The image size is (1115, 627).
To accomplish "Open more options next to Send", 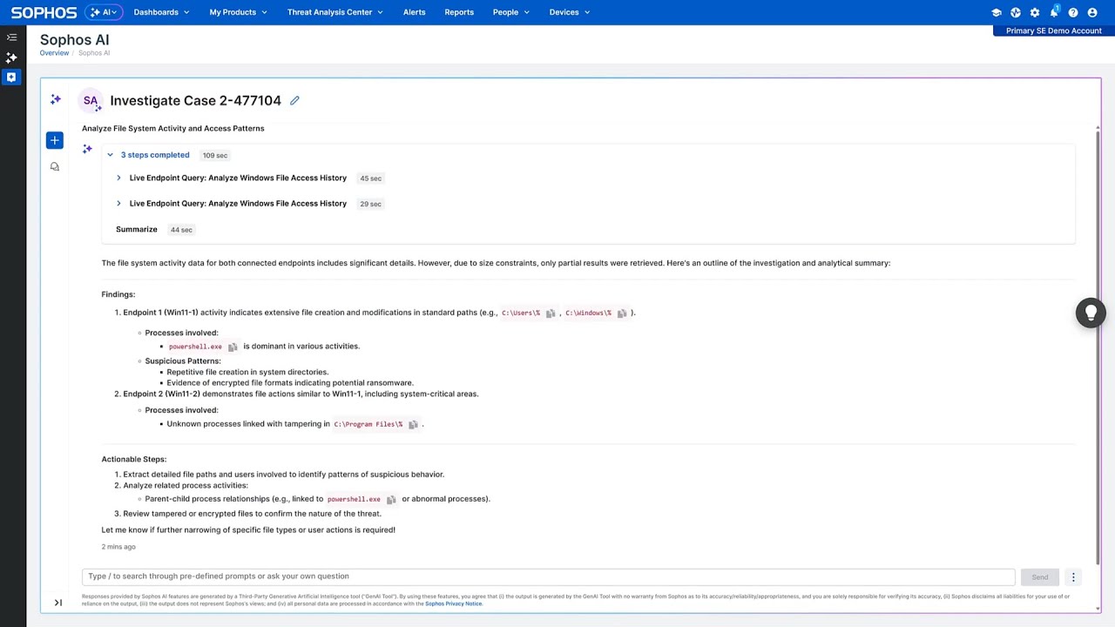I will 1073,577.
